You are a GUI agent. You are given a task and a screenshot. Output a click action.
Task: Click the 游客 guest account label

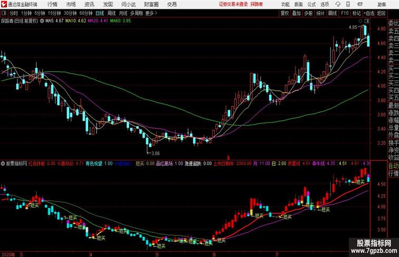[382, 4]
